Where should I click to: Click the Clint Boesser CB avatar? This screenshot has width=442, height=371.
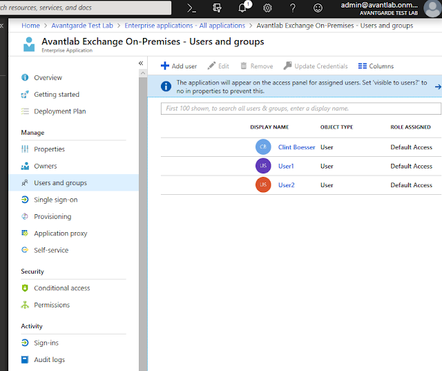pyautogui.click(x=263, y=146)
